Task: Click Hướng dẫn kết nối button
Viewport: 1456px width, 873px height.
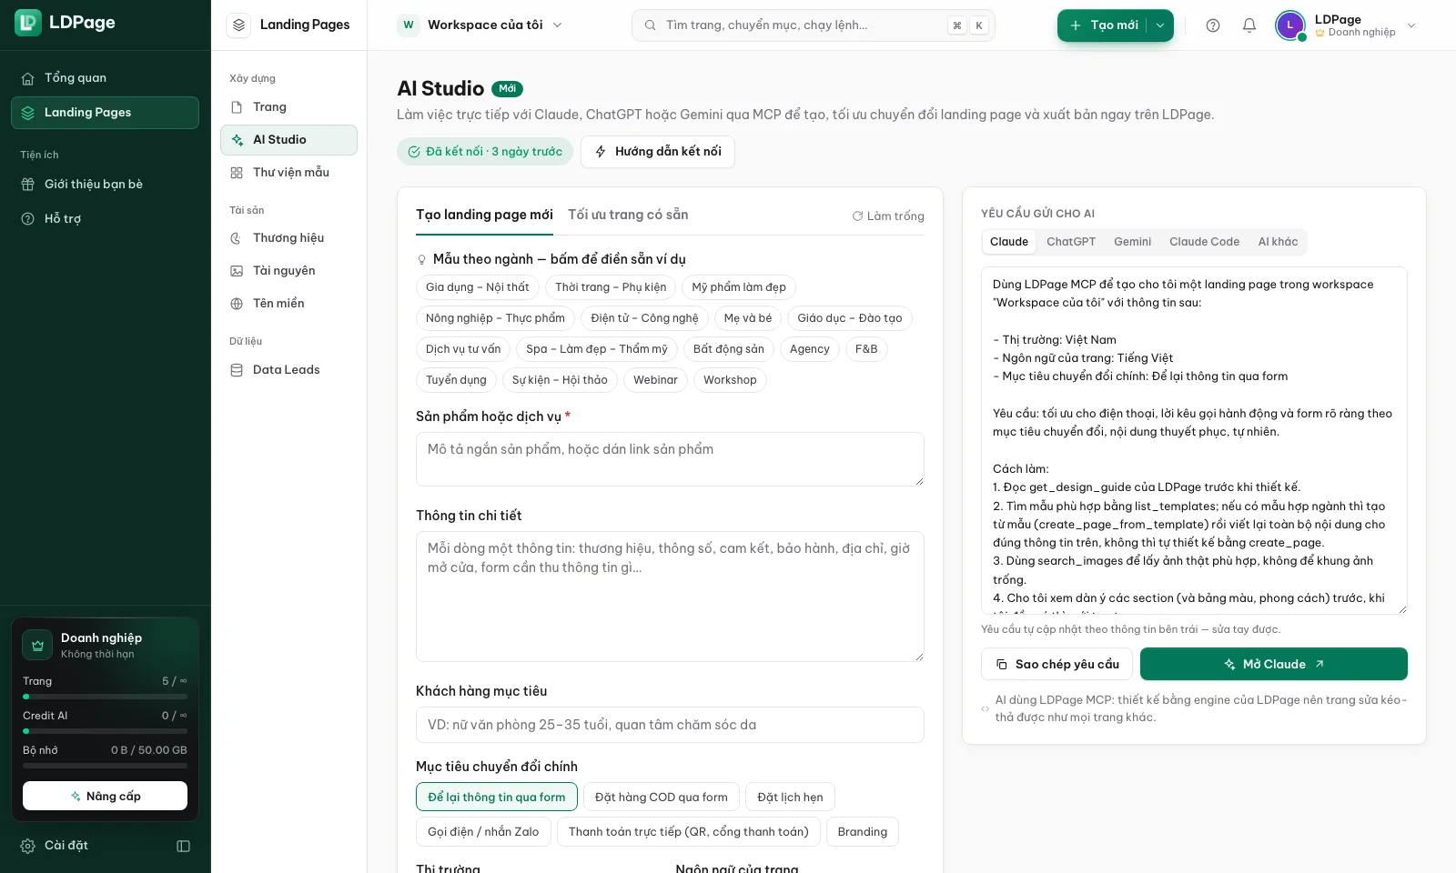Action: tap(658, 152)
